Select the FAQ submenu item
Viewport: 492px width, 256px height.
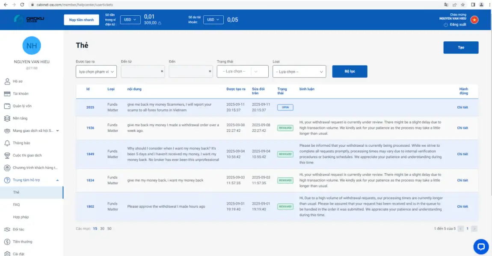(16, 205)
